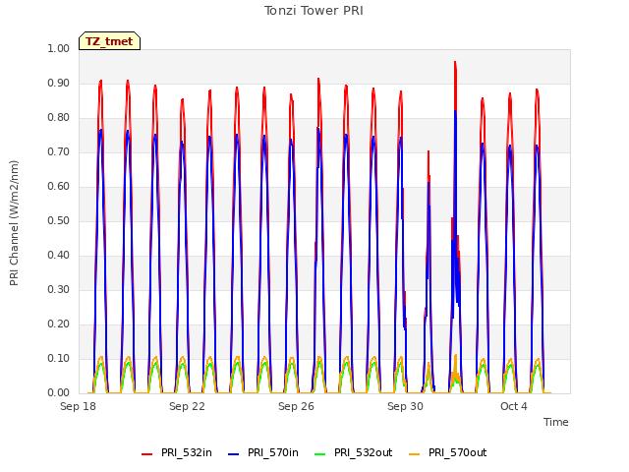This screenshot has height=472, width=629.
Task: Click the blue PRI_570in legend swatch
Action: pyautogui.click(x=234, y=454)
